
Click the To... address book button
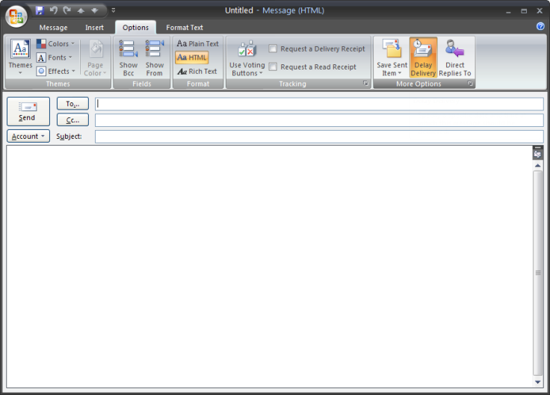(72, 104)
